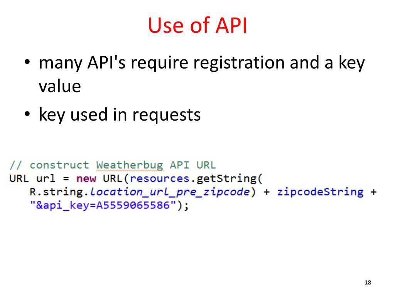
Task: Click 'R.string.location_url_pre_zipcode' in the code
Action: (140, 192)
